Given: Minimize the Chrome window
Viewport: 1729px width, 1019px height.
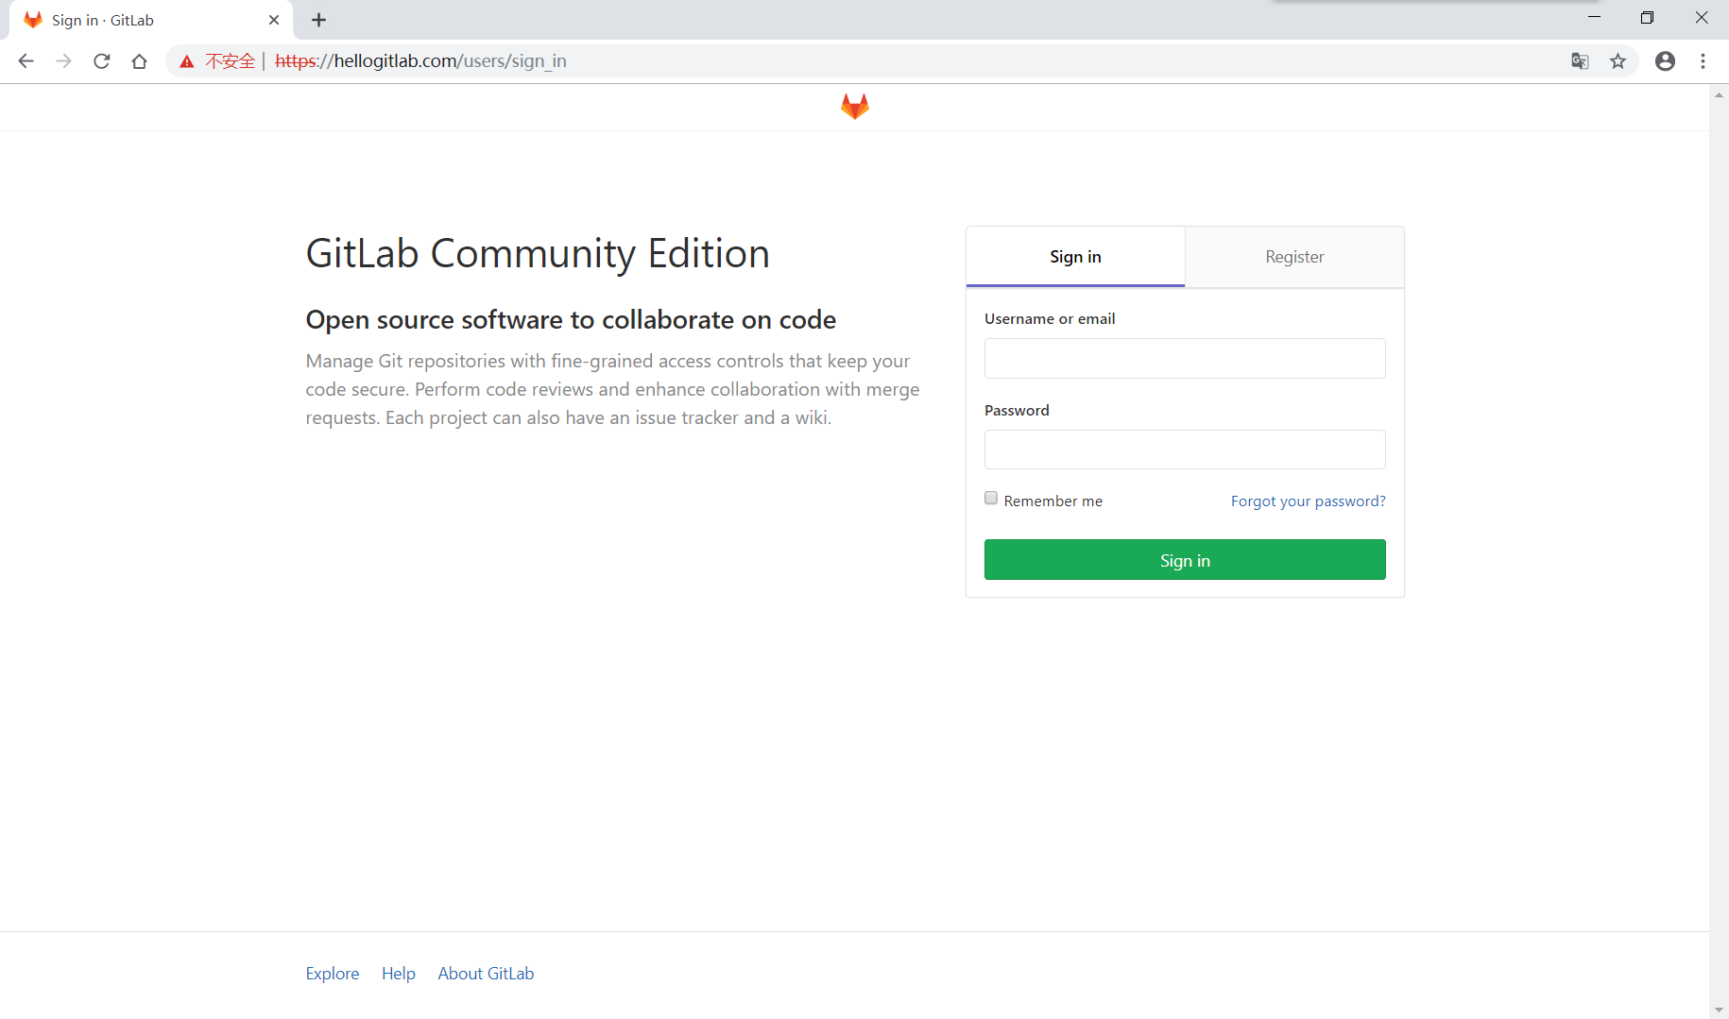Looking at the screenshot, I should [x=1594, y=17].
